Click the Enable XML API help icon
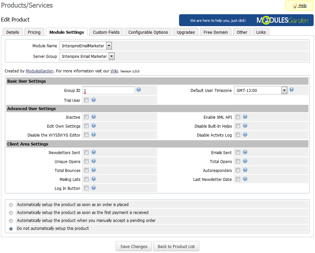The height and width of the screenshot is (253, 315). coord(245,117)
